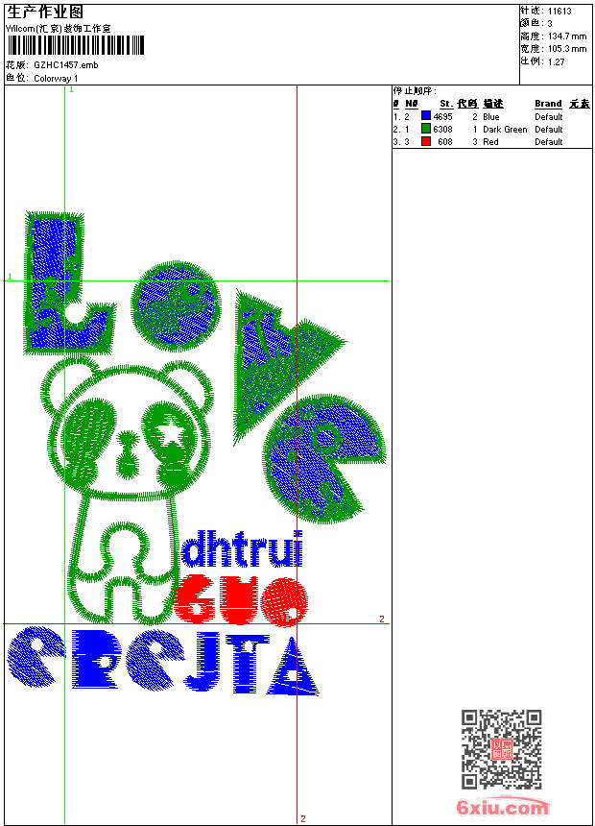Screen dimensions: 595x826
Task: Click the 代码 column header
Action: click(x=467, y=104)
